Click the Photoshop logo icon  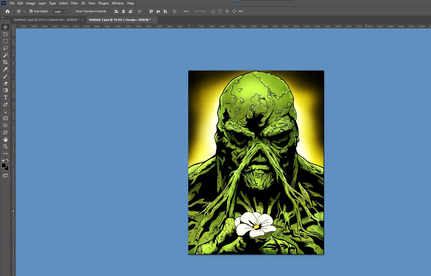(4, 3)
